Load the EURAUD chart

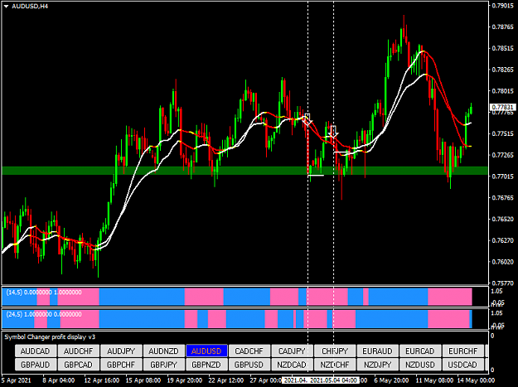377,351
